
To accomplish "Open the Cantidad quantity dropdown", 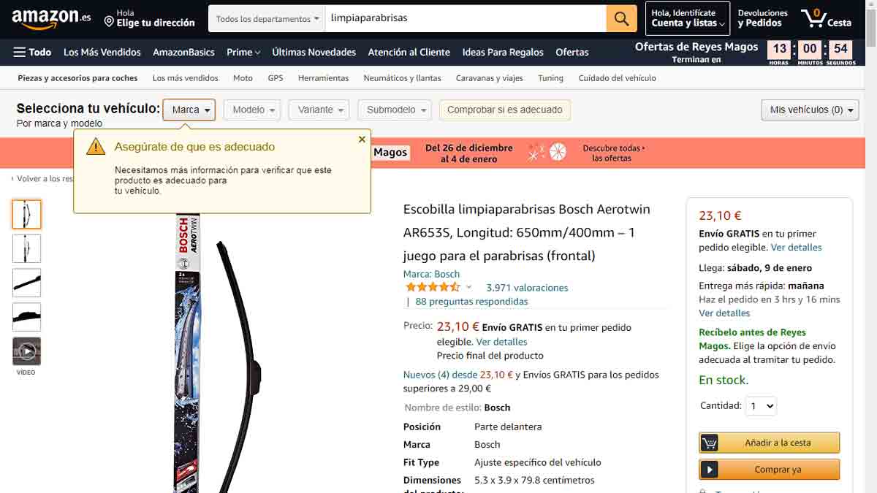I will [761, 405].
